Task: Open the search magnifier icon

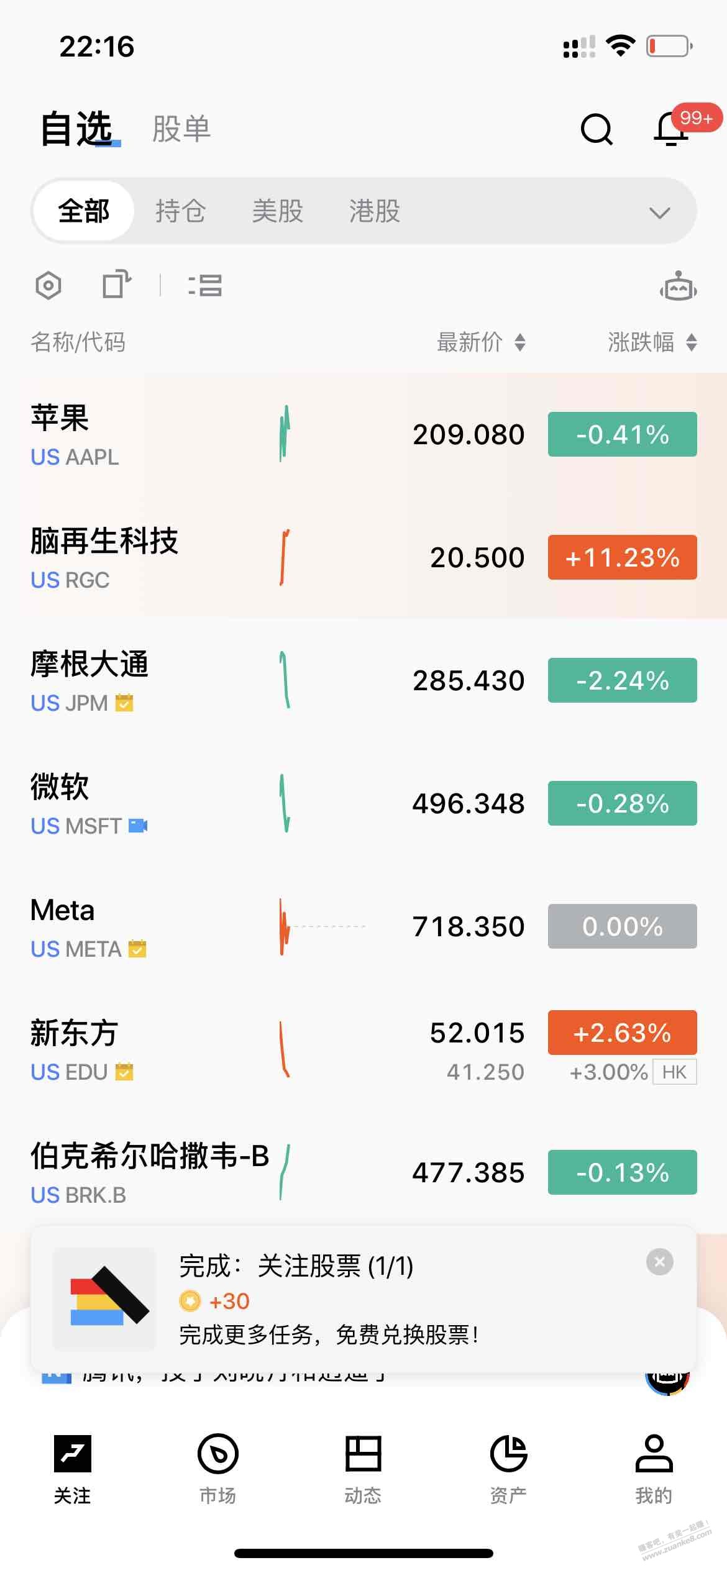Action: [597, 129]
